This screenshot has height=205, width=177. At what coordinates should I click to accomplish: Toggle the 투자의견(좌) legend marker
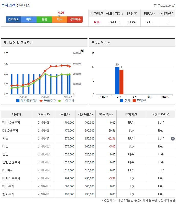pyautogui.click(x=18, y=100)
